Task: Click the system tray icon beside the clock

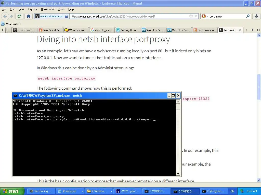Action: pyautogui.click(x=242, y=191)
